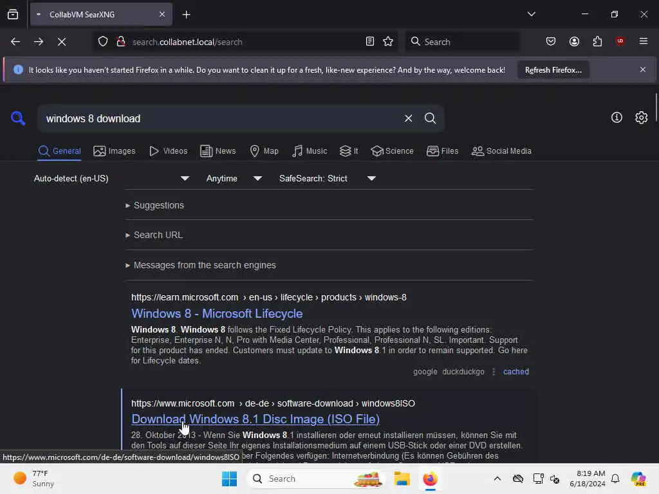Open the extensions puzzle icon
Screen dimensions: 659x494
pyautogui.click(x=597, y=42)
